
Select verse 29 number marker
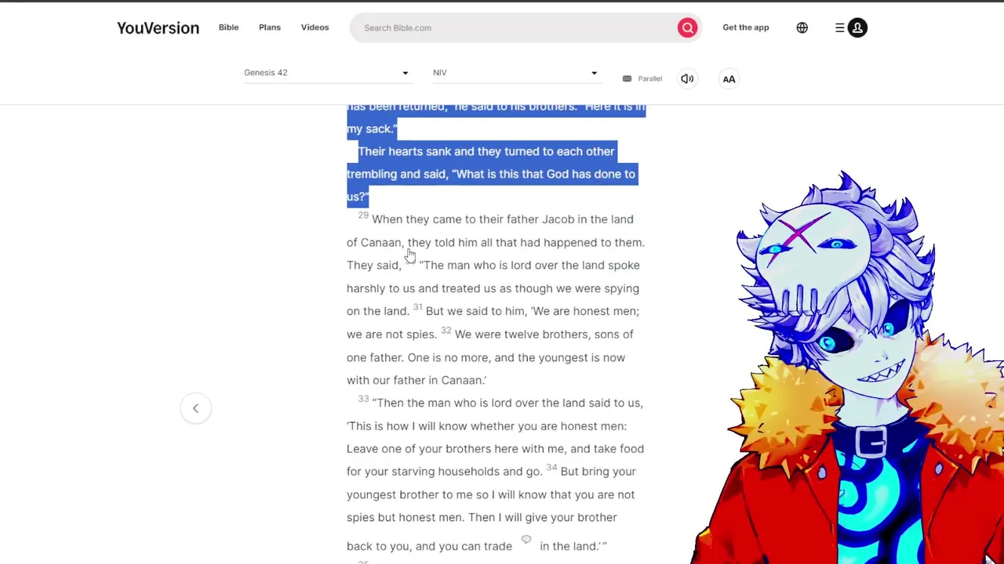tap(363, 215)
